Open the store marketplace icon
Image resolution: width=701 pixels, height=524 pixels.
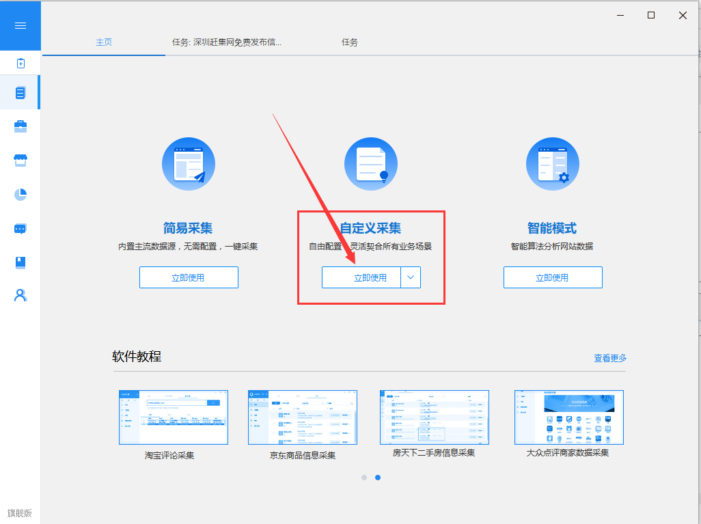click(x=20, y=160)
